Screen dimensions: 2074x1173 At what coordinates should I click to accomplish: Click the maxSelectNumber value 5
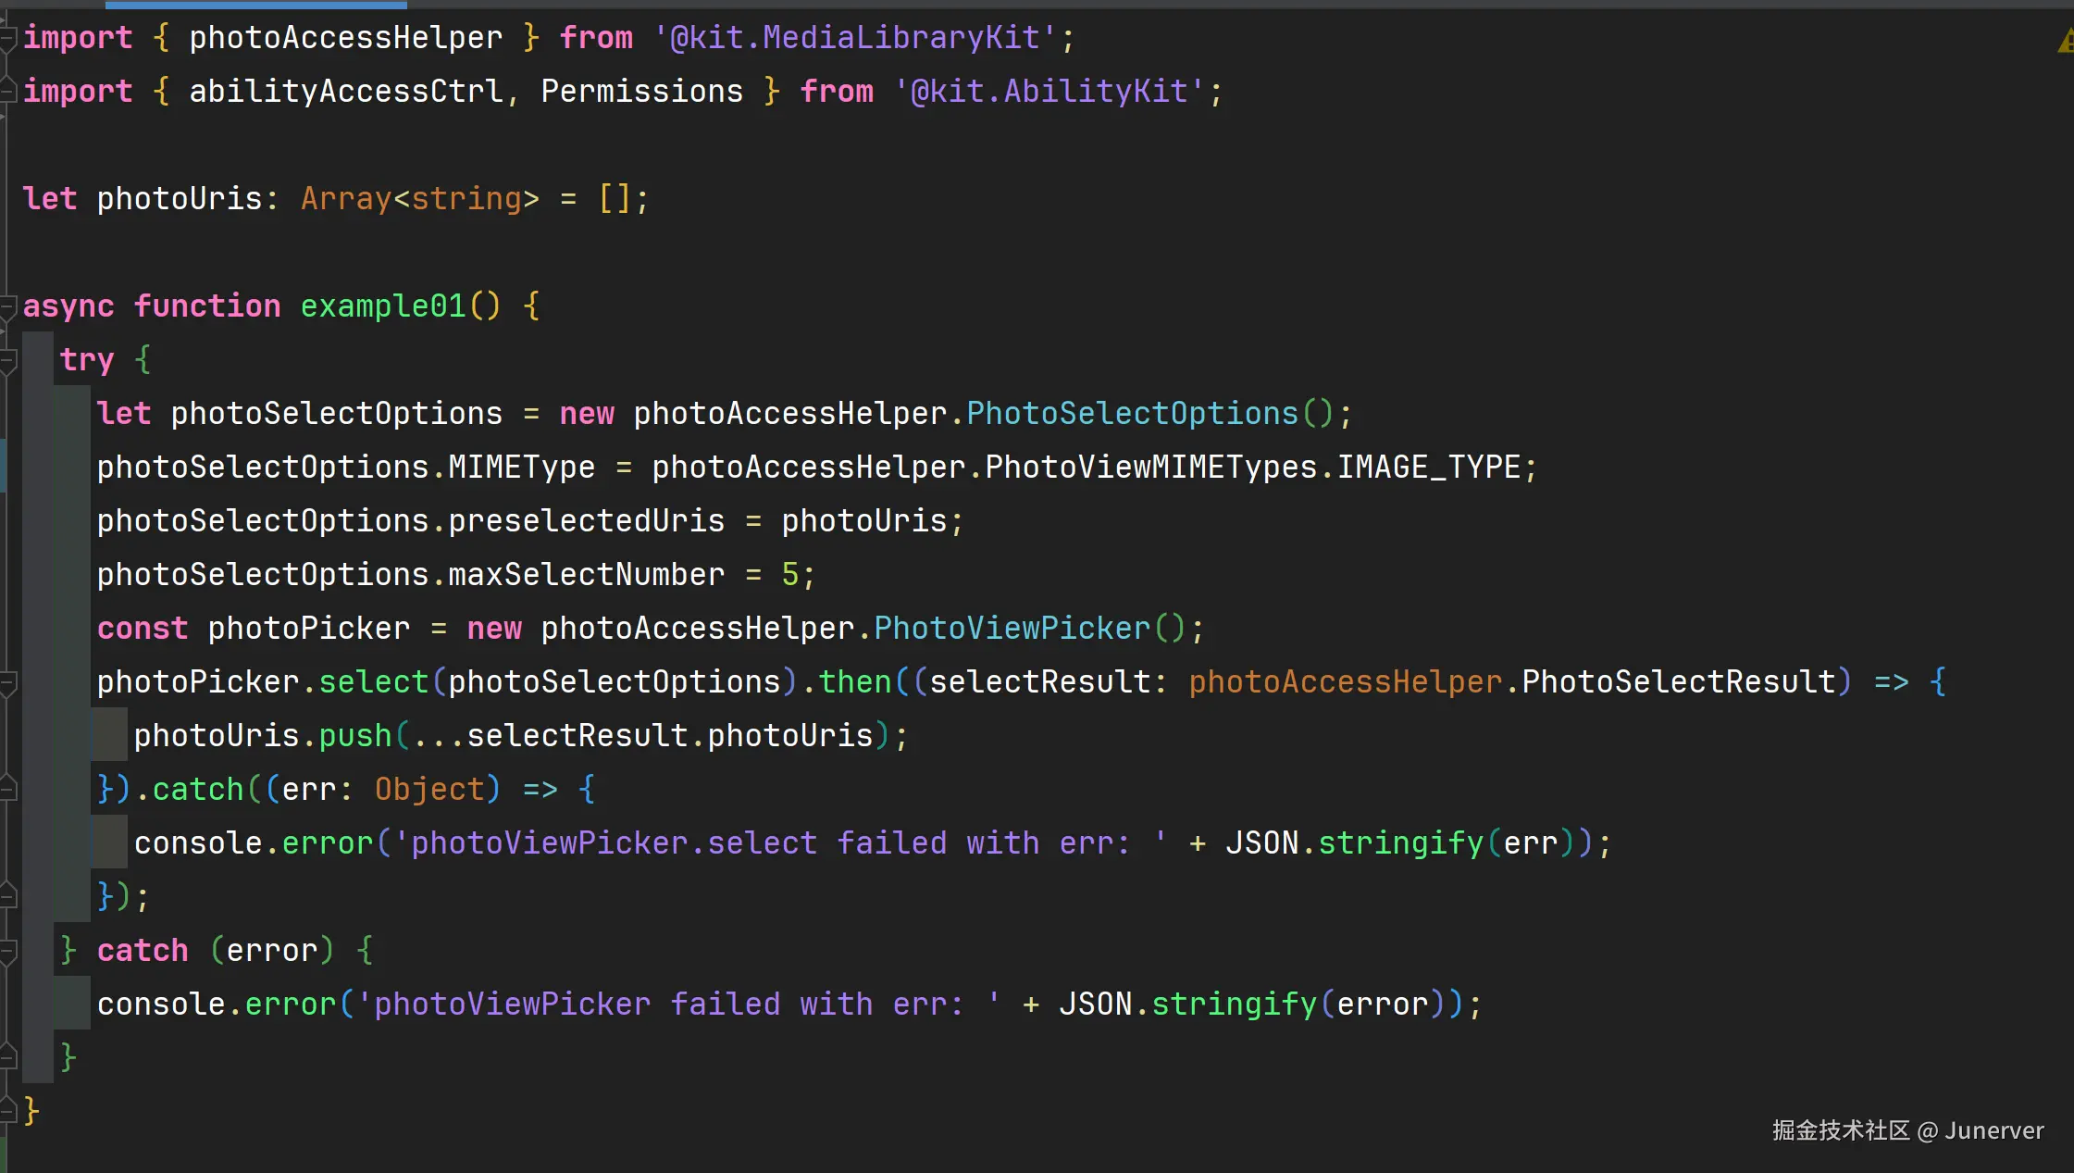789,575
